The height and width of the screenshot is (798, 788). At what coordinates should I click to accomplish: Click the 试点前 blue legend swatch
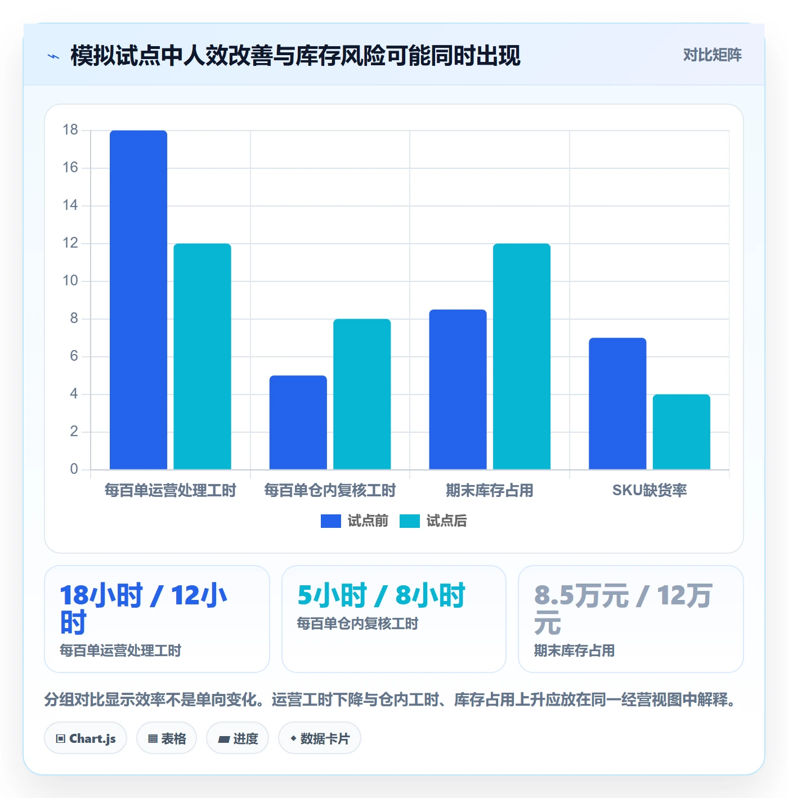[331, 521]
